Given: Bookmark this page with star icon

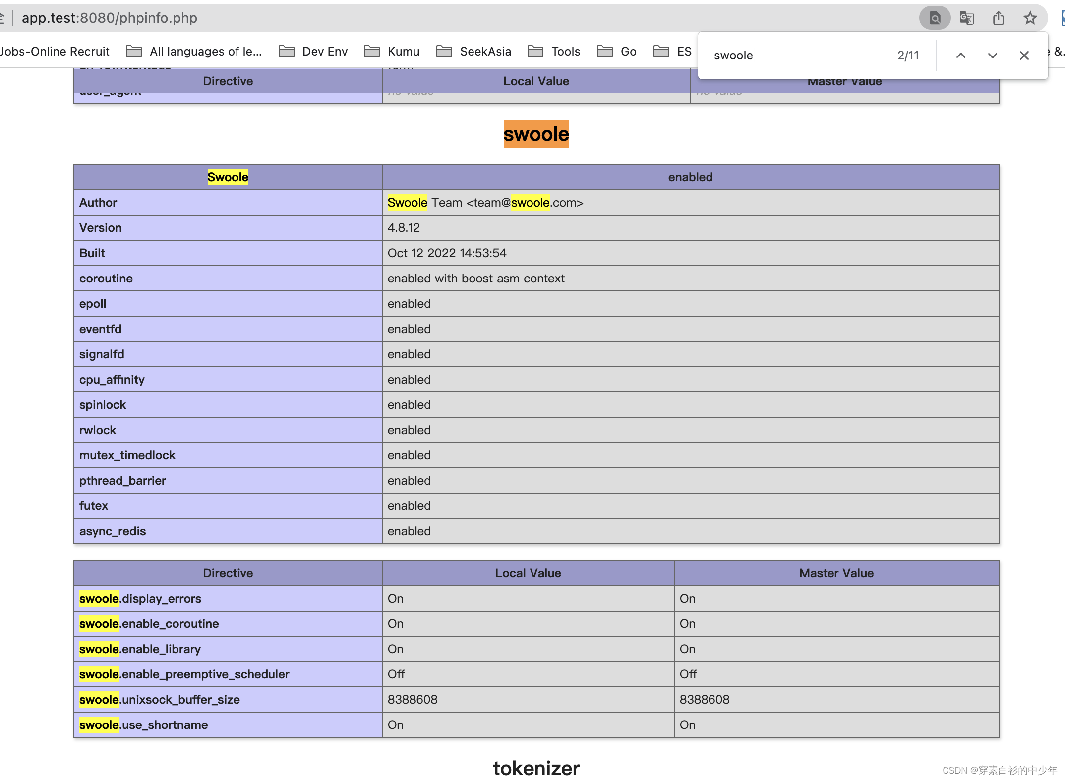Looking at the screenshot, I should (1030, 18).
